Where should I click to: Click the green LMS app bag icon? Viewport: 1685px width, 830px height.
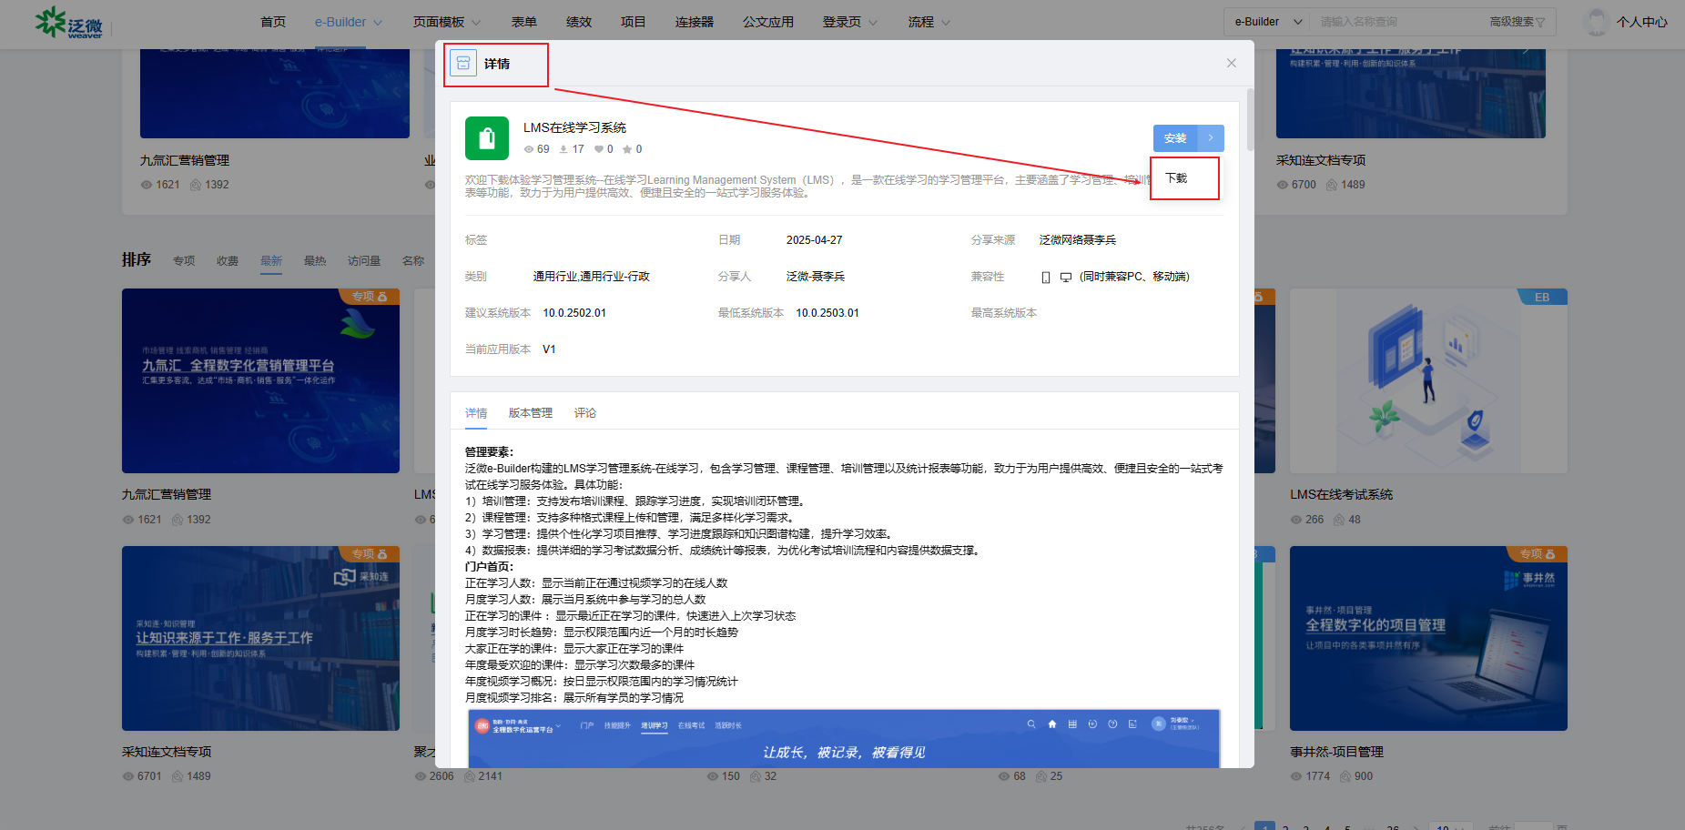487,138
